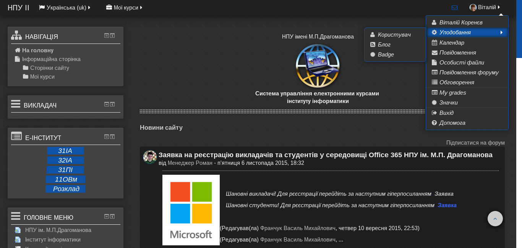Click the scroll-to-top circular arrow button
Screen dimensions: 522x248
click(x=495, y=219)
